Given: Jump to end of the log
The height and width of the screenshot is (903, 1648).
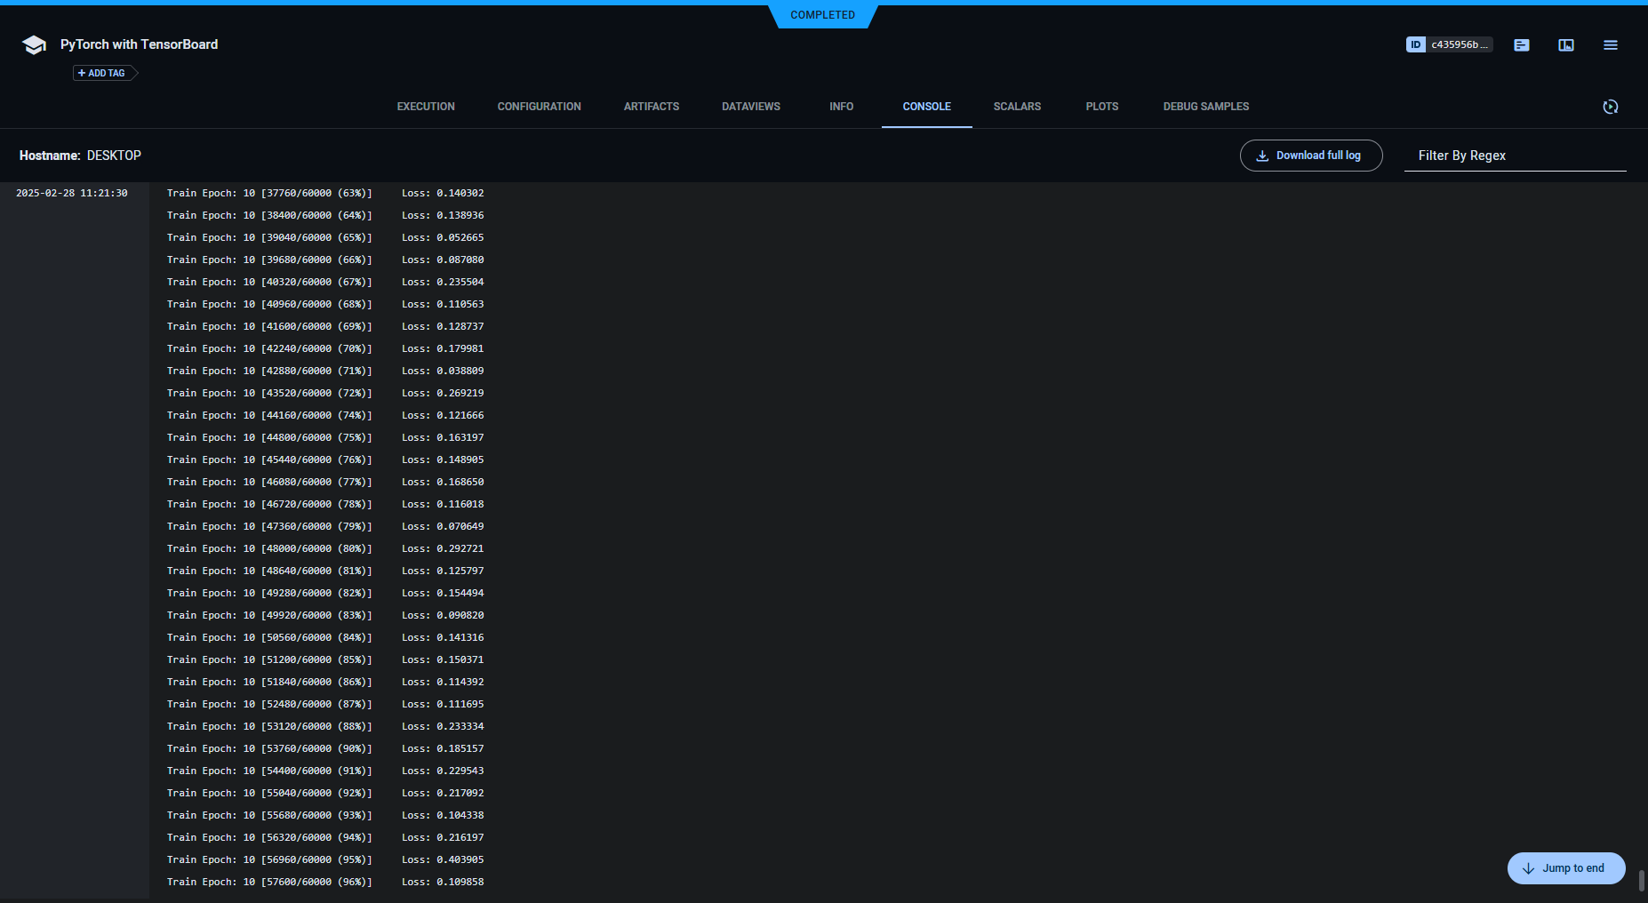Looking at the screenshot, I should point(1565,868).
